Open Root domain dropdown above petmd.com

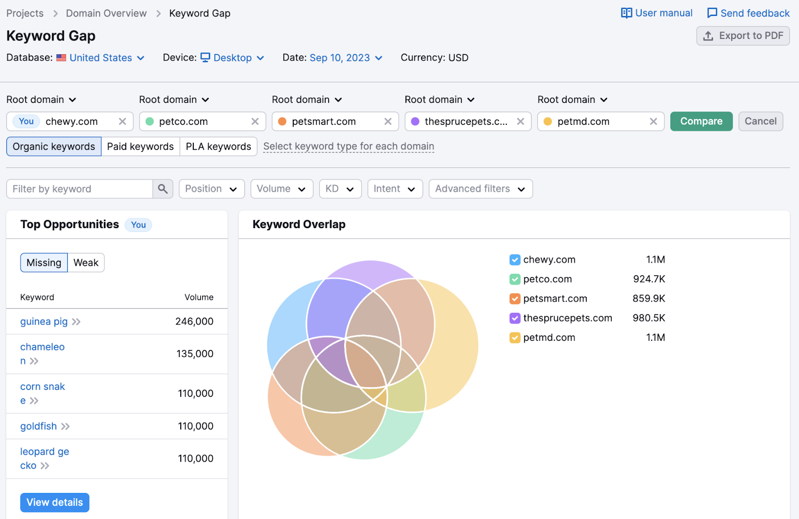(x=572, y=100)
